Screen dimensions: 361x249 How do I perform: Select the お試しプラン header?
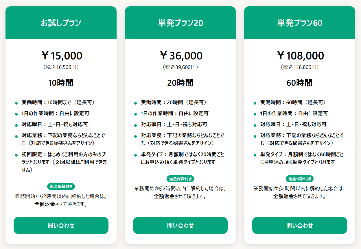[61, 23]
